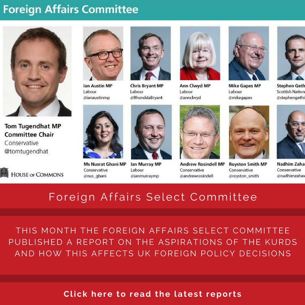305x305 pixels.
Task: Select Ian Murray MP's portrait
Action: pyautogui.click(x=151, y=132)
